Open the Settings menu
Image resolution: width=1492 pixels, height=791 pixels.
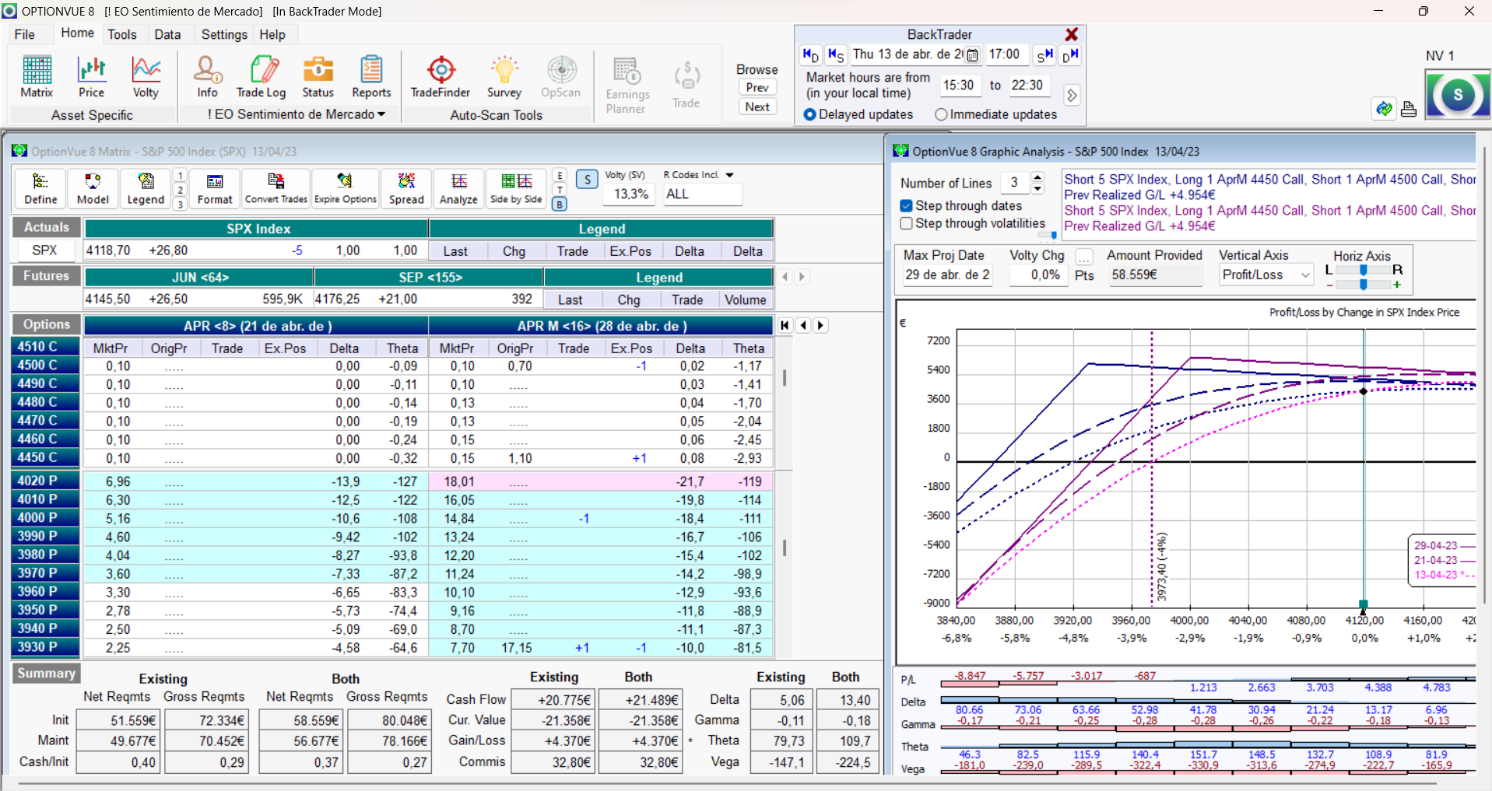click(224, 34)
